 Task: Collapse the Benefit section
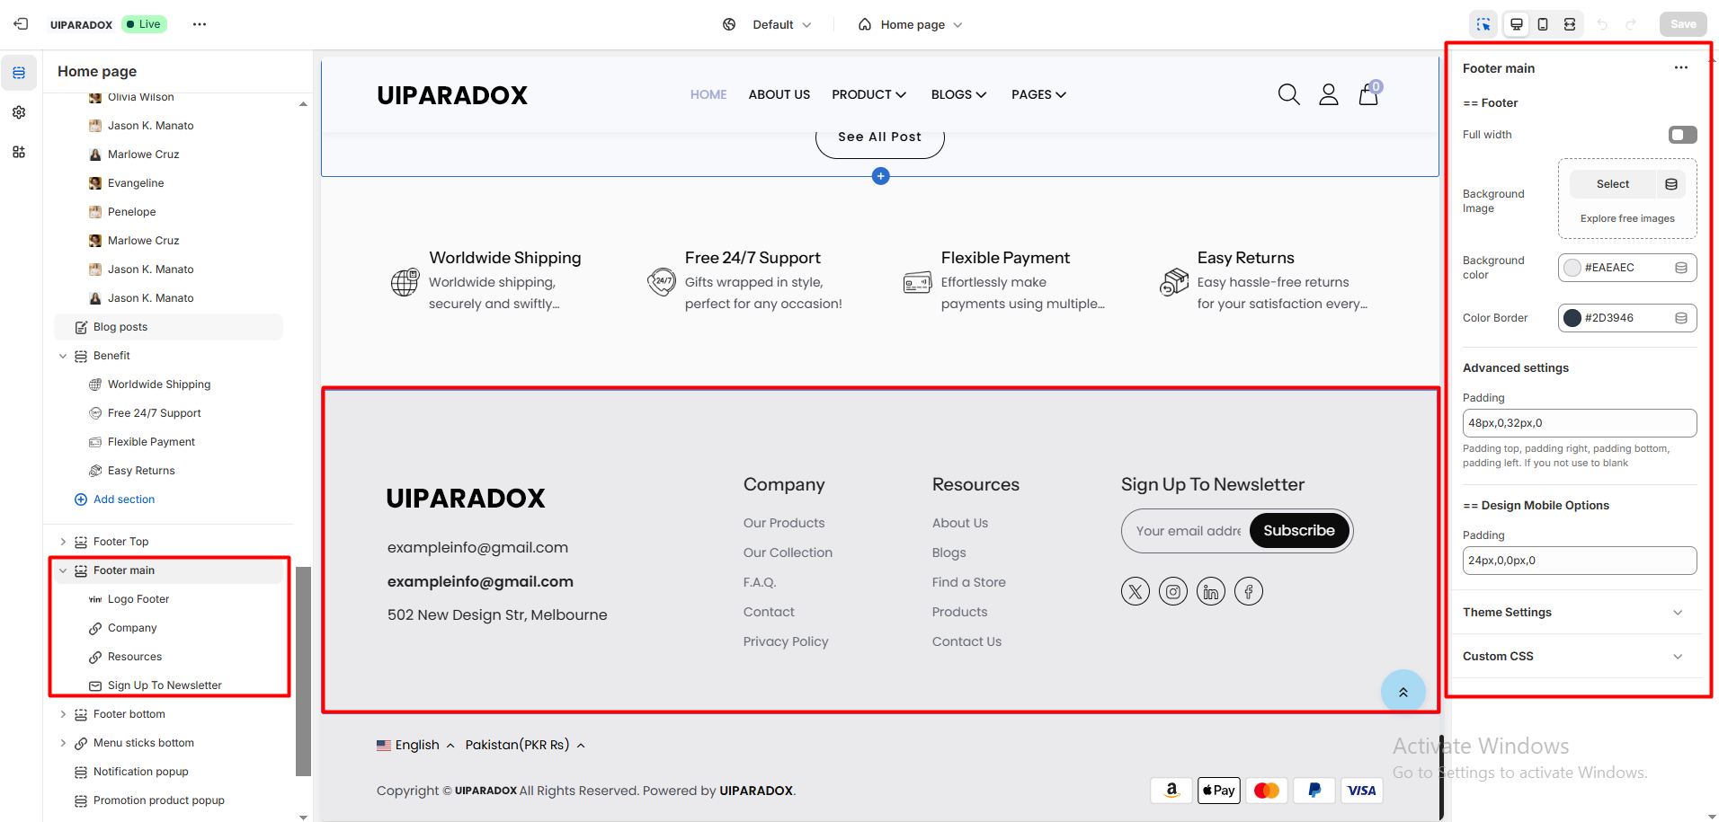point(63,356)
